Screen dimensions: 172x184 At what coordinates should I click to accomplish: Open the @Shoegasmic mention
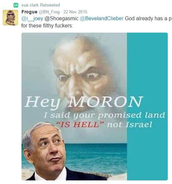coord(61,19)
